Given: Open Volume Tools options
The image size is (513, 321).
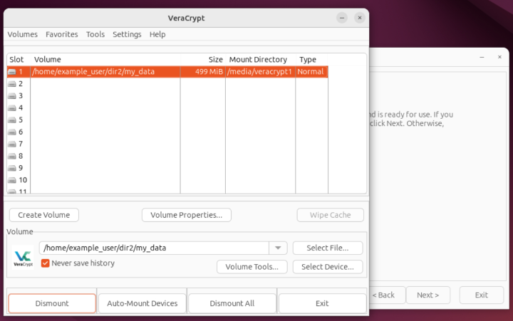Looking at the screenshot, I should 252,267.
